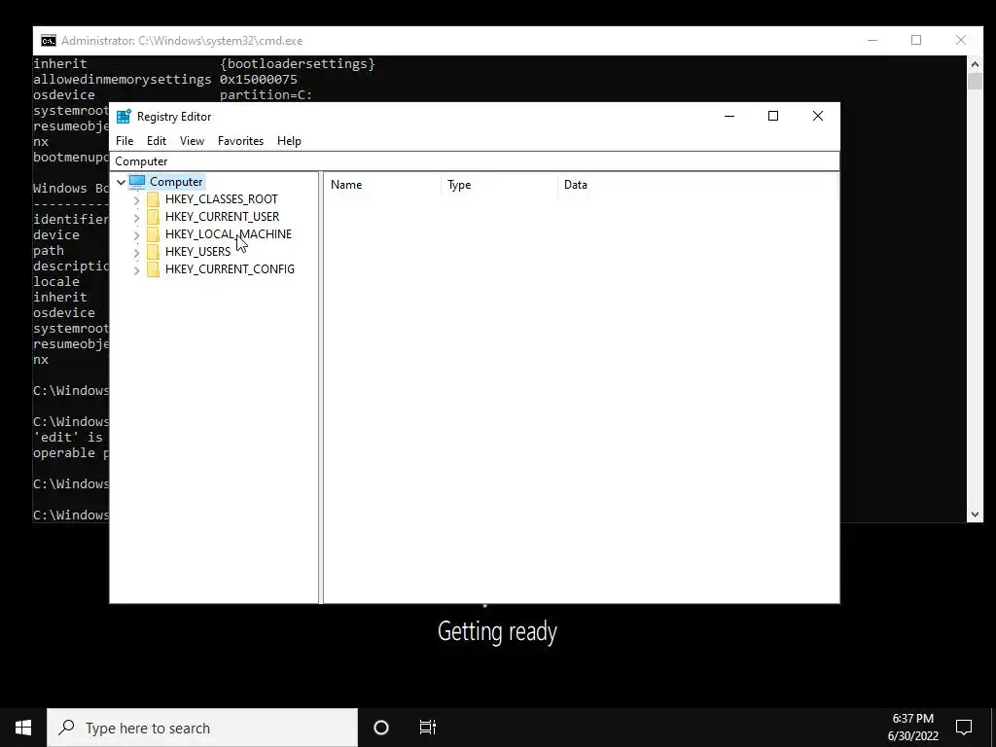This screenshot has width=996, height=747.
Task: Open the notification center icon
Action: point(964,728)
